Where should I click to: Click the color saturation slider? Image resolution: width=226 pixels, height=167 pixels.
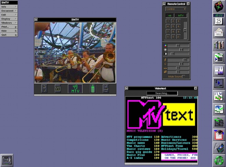(178, 46)
